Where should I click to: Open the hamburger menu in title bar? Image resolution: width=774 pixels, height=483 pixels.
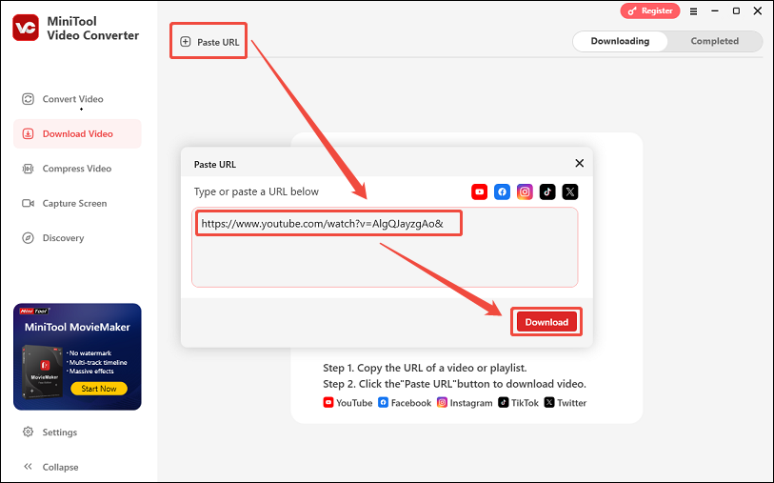click(x=693, y=11)
